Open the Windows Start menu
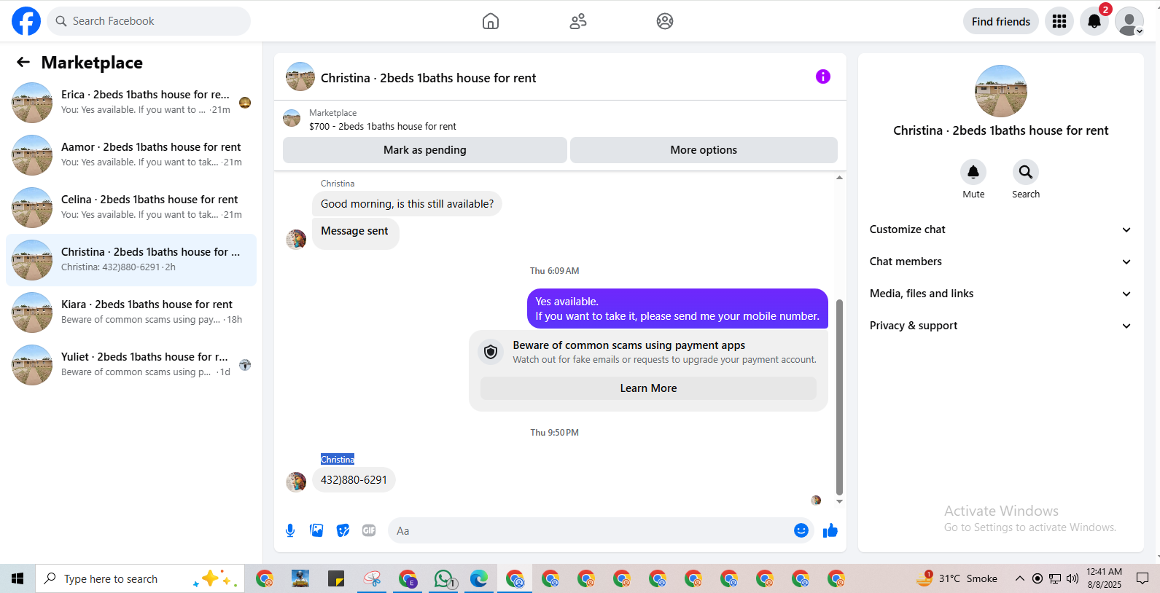Image resolution: width=1160 pixels, height=593 pixels. click(17, 579)
